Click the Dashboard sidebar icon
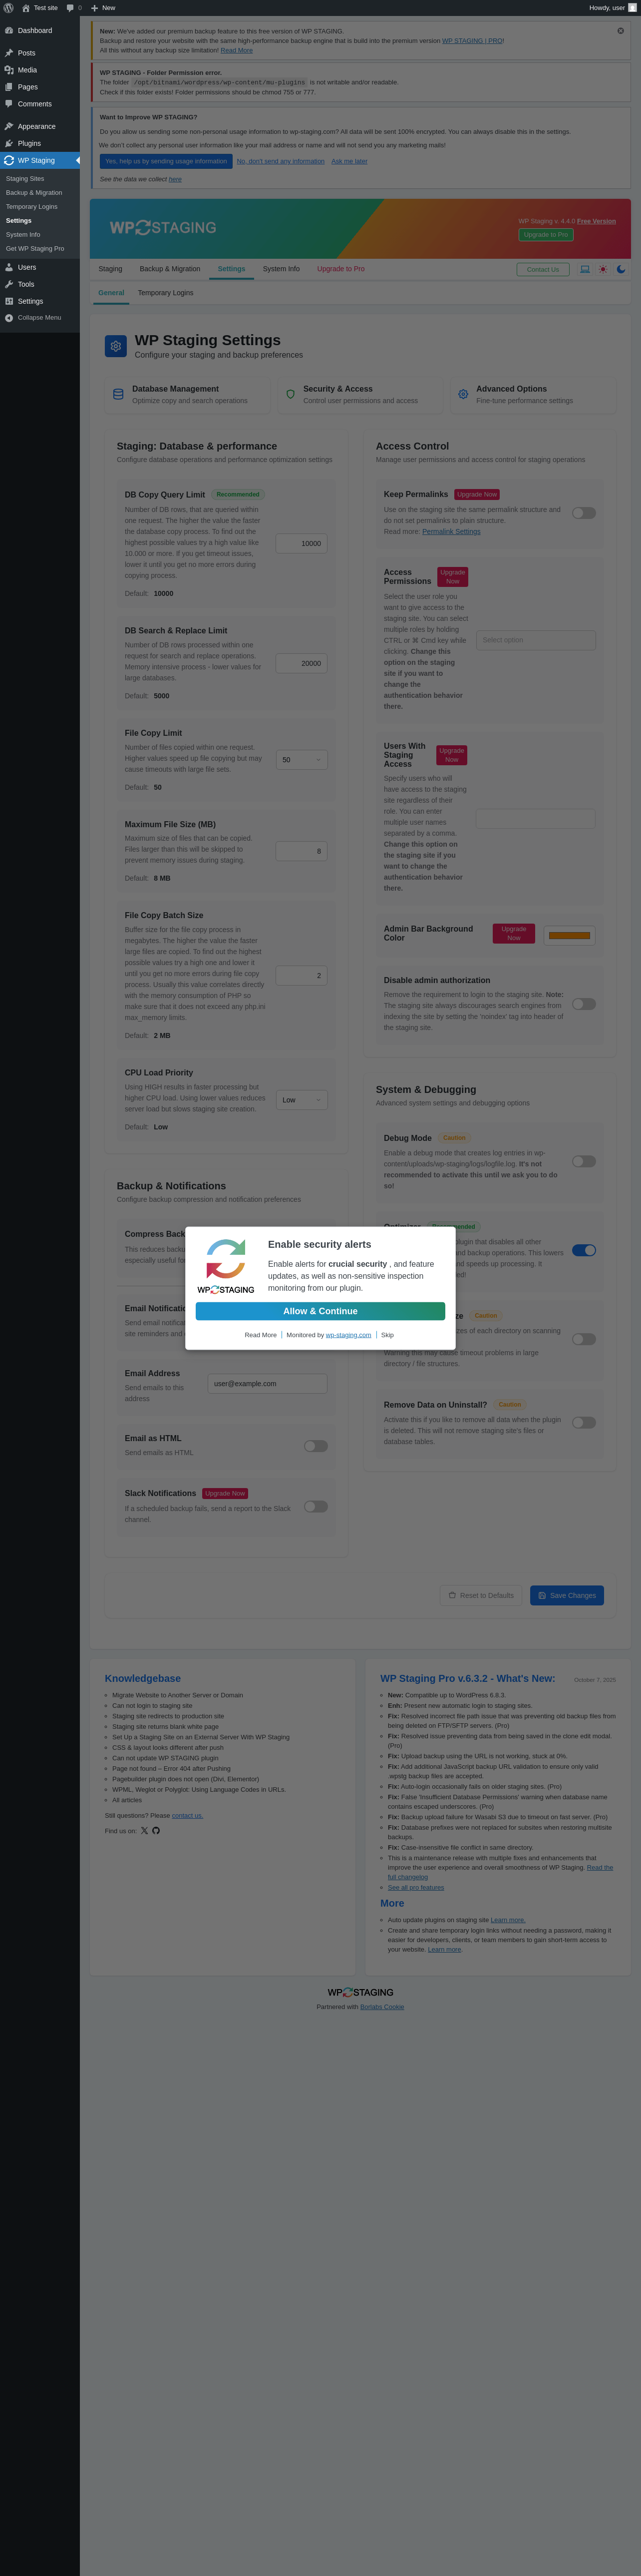The image size is (641, 2576). pos(9,30)
